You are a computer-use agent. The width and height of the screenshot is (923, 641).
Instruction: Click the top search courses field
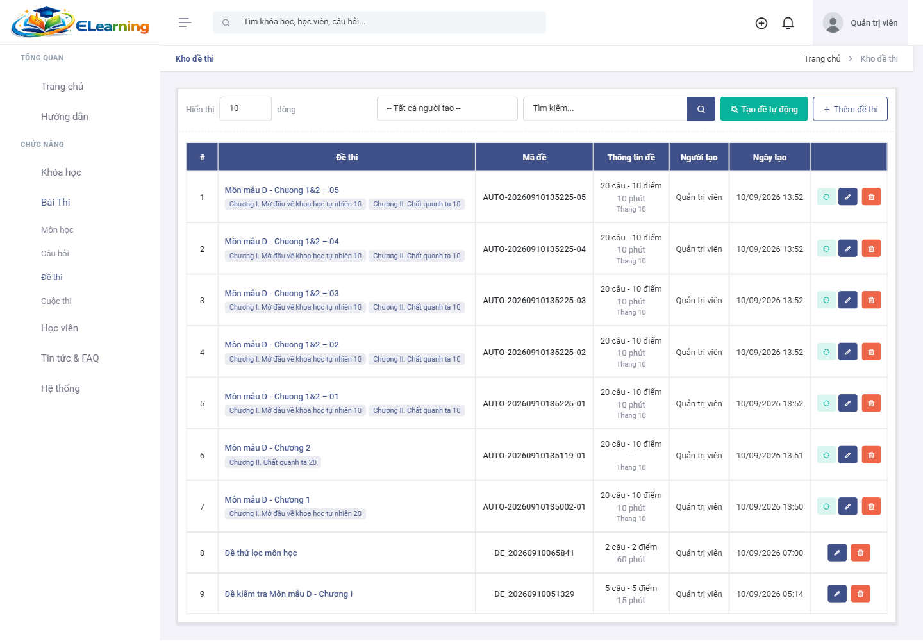point(379,22)
